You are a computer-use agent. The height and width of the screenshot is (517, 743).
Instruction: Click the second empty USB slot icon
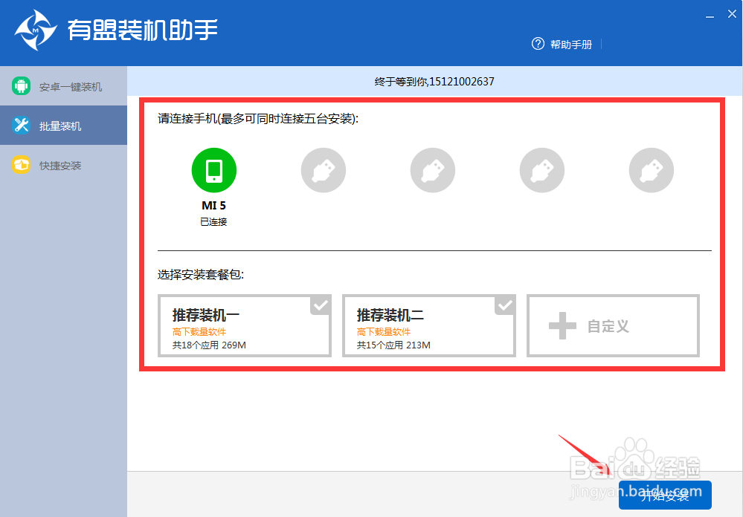click(x=432, y=170)
